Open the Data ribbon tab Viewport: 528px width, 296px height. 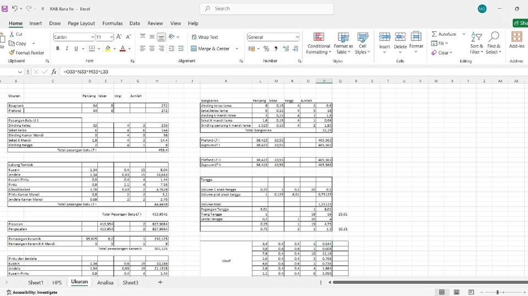135,23
